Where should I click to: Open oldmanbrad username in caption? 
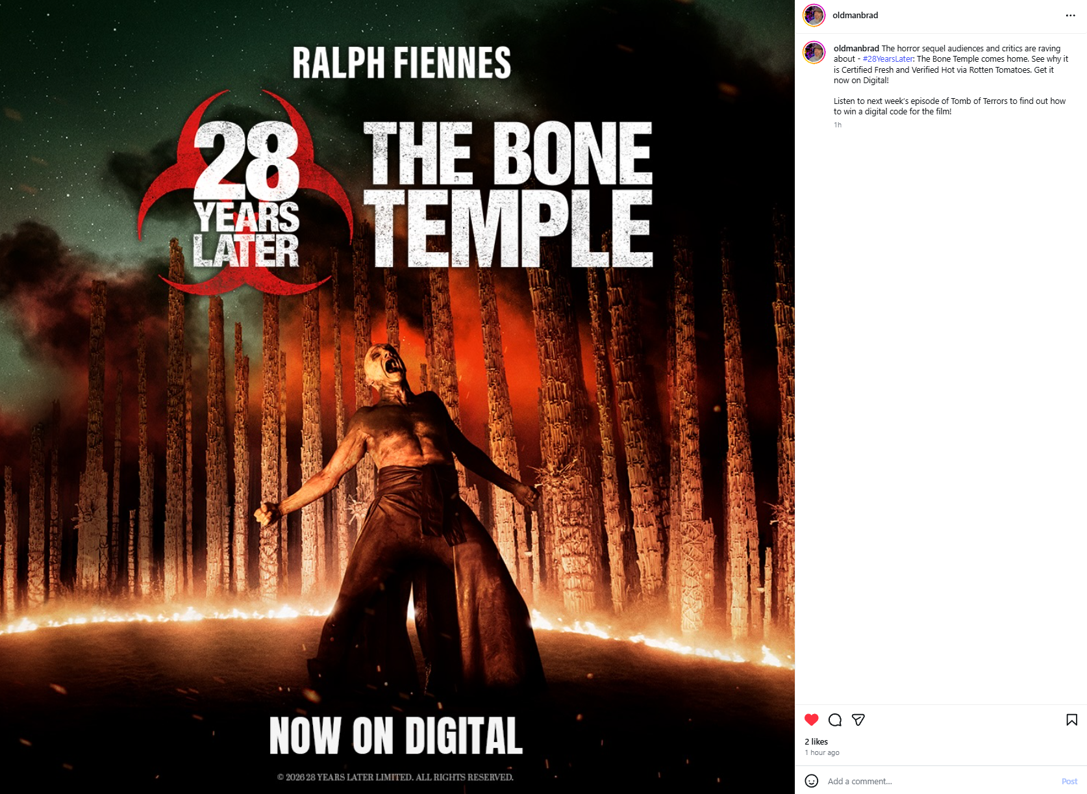[856, 48]
